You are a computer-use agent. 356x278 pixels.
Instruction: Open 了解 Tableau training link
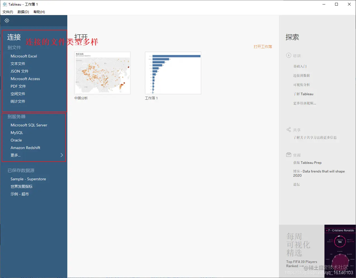[x=303, y=94]
